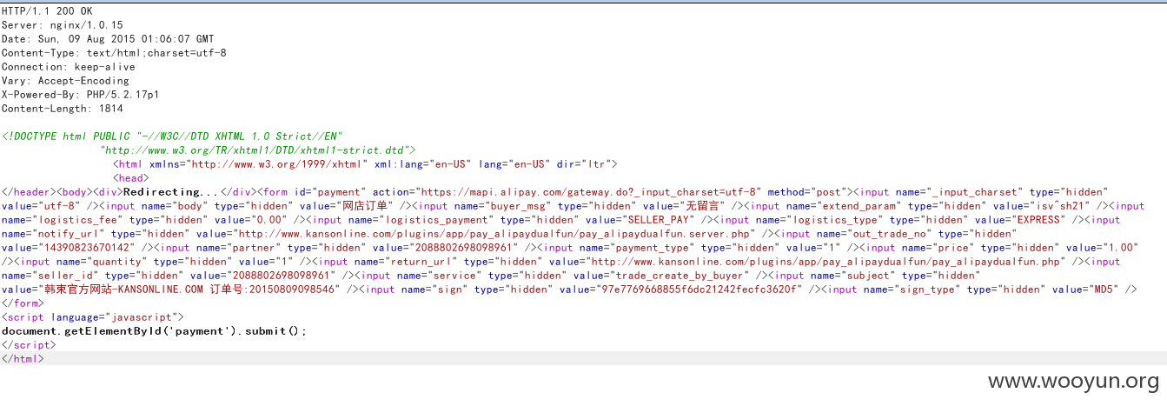Click the Date header line
Image resolution: width=1167 pixels, height=406 pixels.
point(108,39)
